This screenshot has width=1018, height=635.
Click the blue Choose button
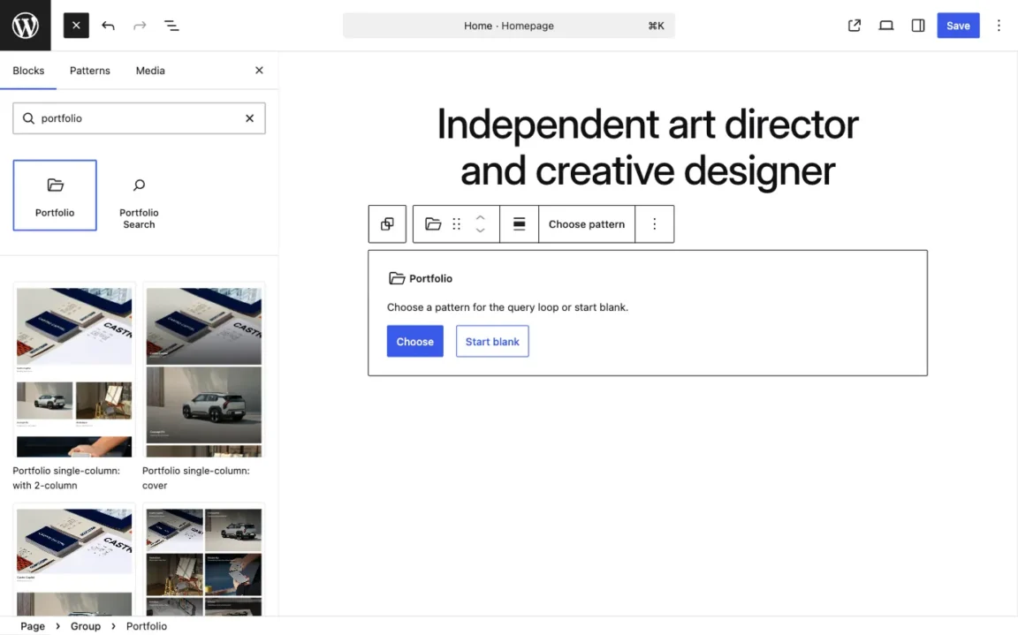point(414,342)
